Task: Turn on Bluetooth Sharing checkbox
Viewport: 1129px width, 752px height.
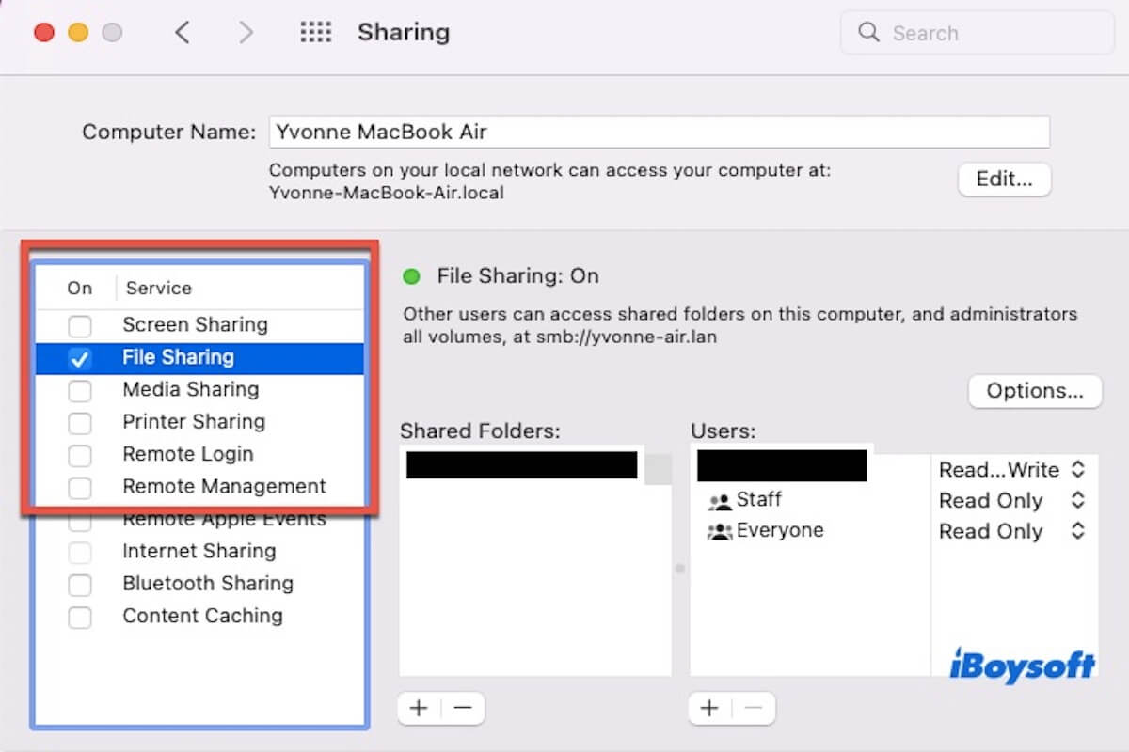Action: [x=80, y=585]
